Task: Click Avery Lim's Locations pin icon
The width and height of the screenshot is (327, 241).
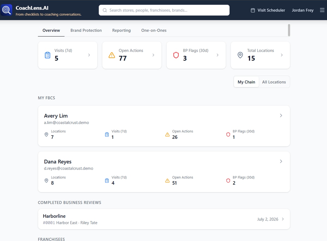Action: 46,135
